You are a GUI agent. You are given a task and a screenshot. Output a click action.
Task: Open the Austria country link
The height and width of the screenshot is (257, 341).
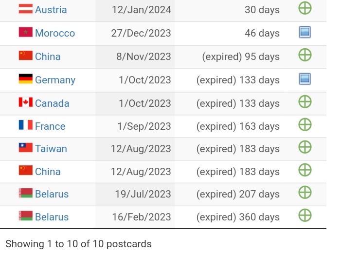pos(51,10)
